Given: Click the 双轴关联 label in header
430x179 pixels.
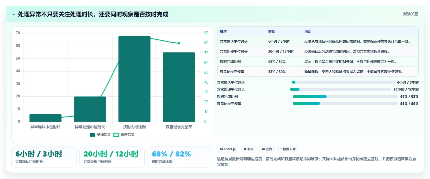Looking at the screenshot, I should 410,14.
